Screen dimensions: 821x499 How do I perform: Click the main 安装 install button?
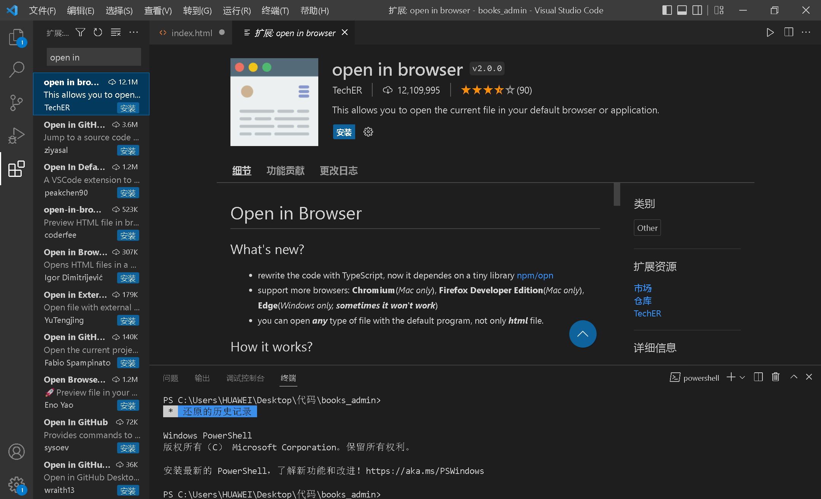tap(344, 132)
